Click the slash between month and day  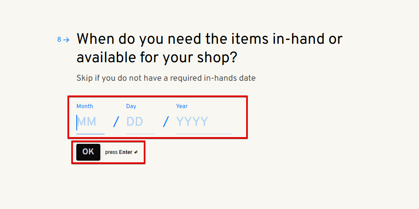116,122
